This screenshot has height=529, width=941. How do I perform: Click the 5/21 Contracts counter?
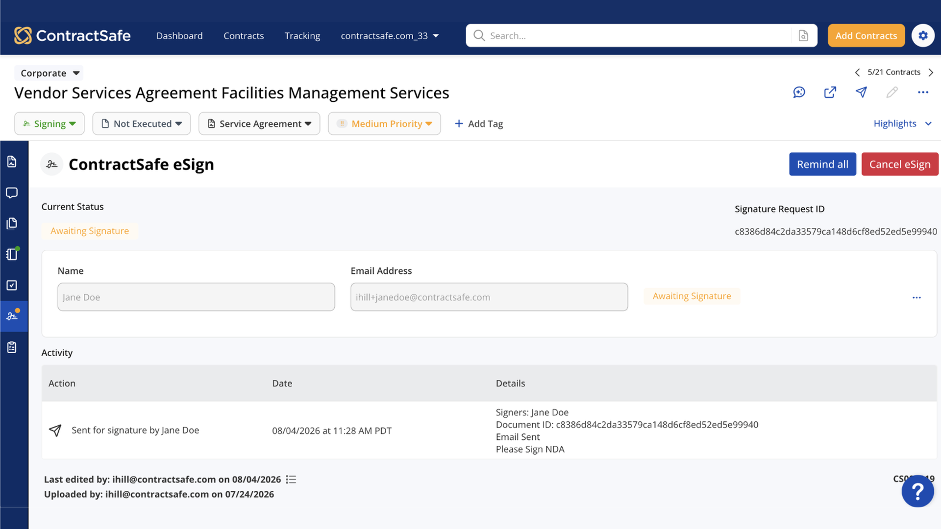click(x=894, y=72)
